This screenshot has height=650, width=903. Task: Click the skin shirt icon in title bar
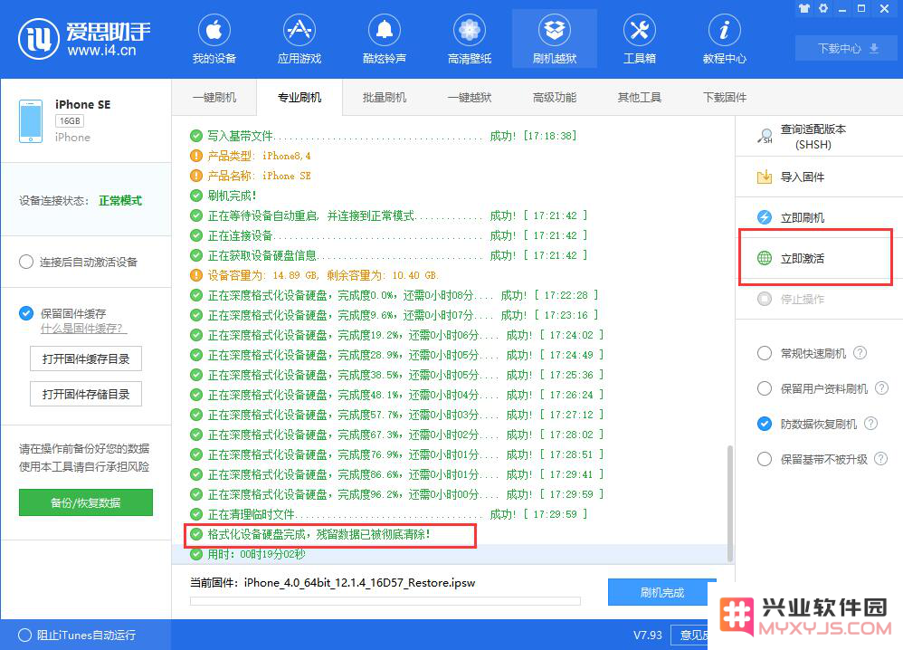(804, 9)
